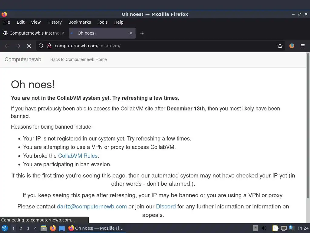Close the 'Oh noes!' tab
The height and width of the screenshot is (233, 310).
131,33
